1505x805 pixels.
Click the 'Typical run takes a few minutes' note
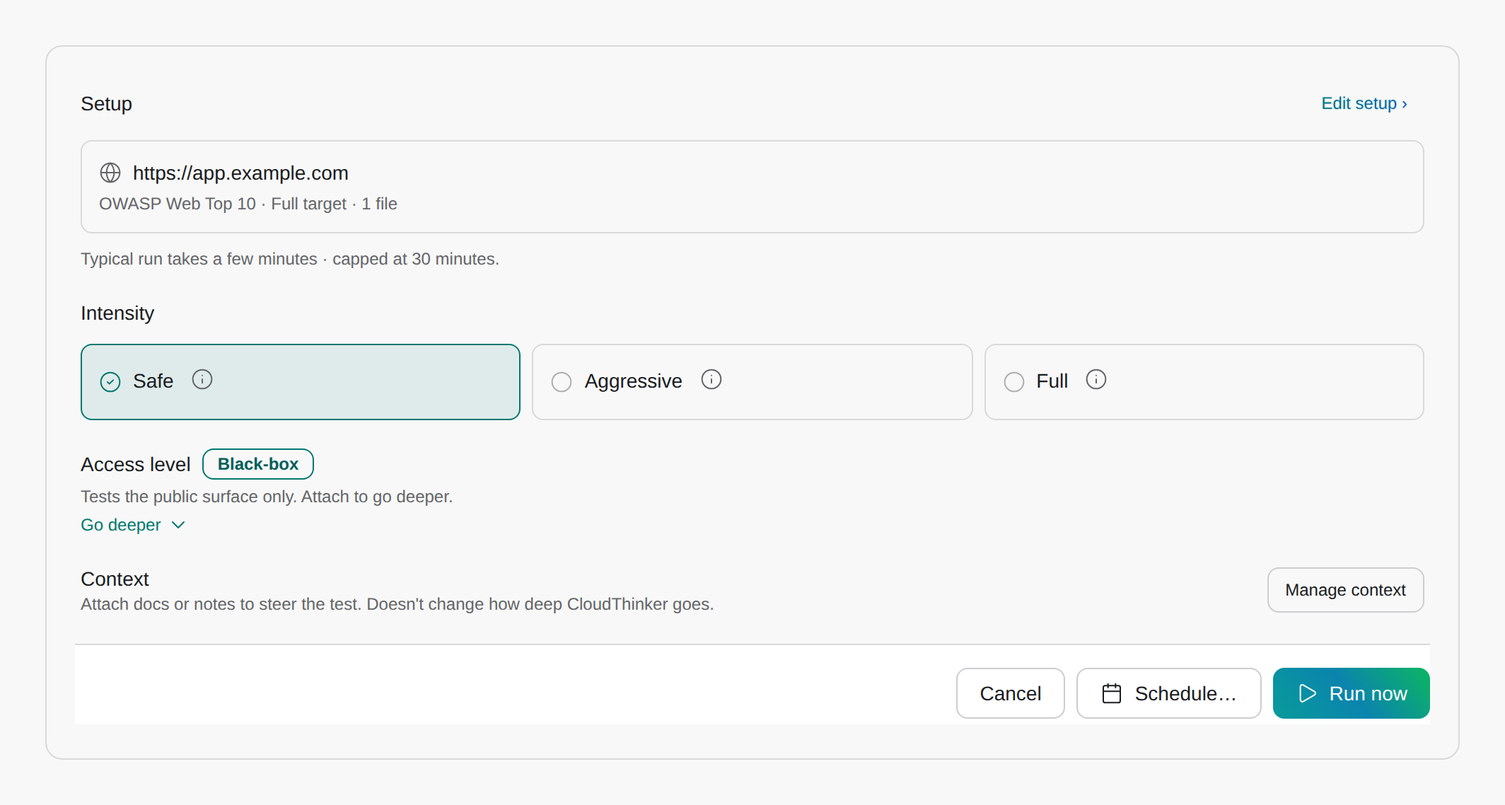(x=290, y=259)
